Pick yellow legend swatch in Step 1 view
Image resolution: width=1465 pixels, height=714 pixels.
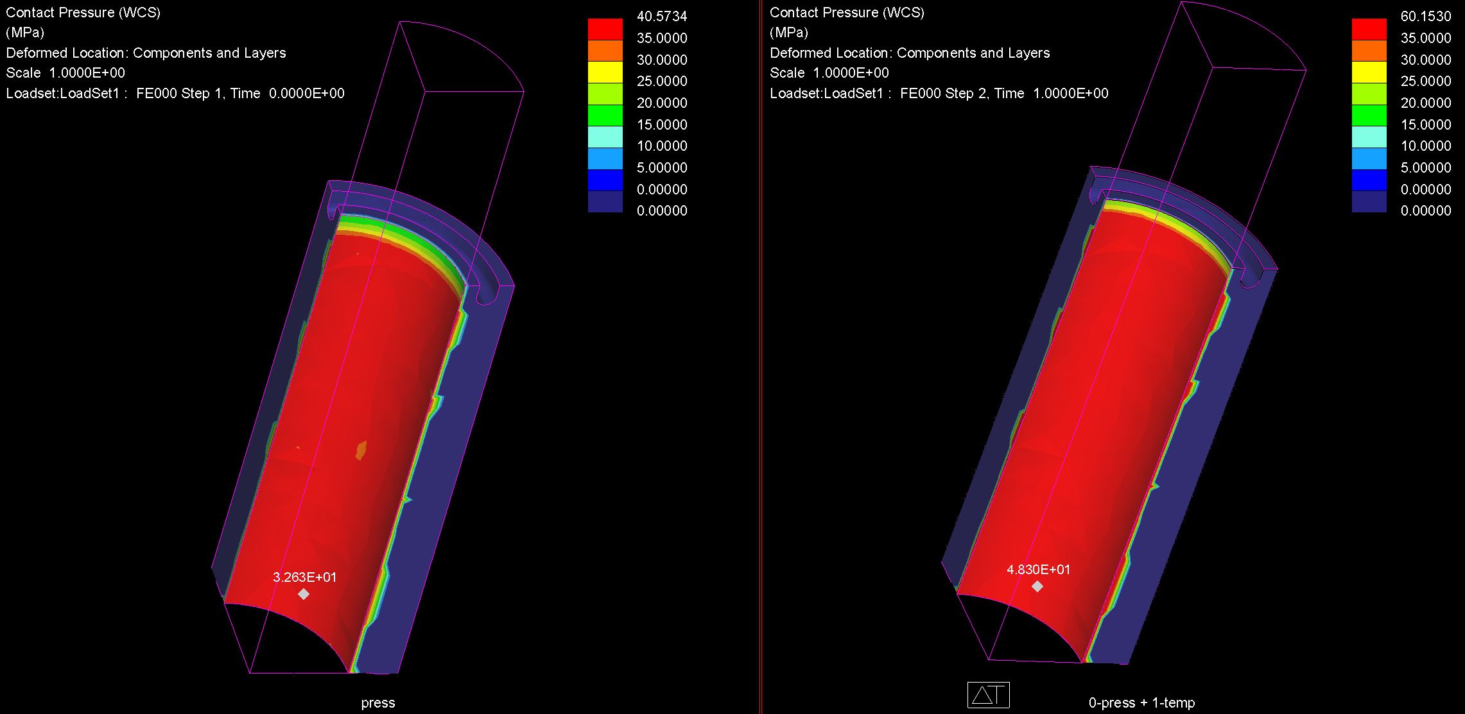coord(605,72)
